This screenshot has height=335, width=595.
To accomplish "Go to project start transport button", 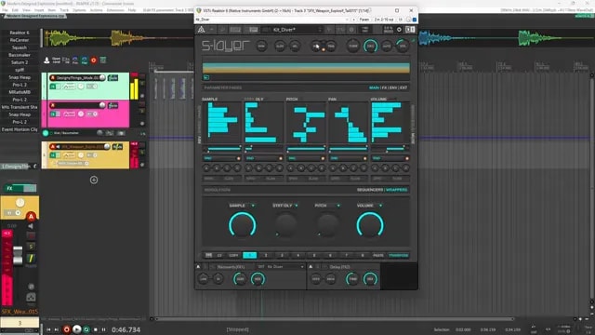I will click(48, 329).
